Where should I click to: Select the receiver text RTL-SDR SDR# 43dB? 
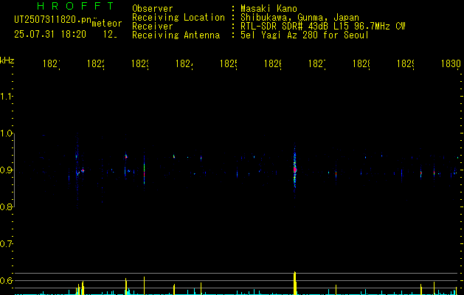[x=285, y=27]
